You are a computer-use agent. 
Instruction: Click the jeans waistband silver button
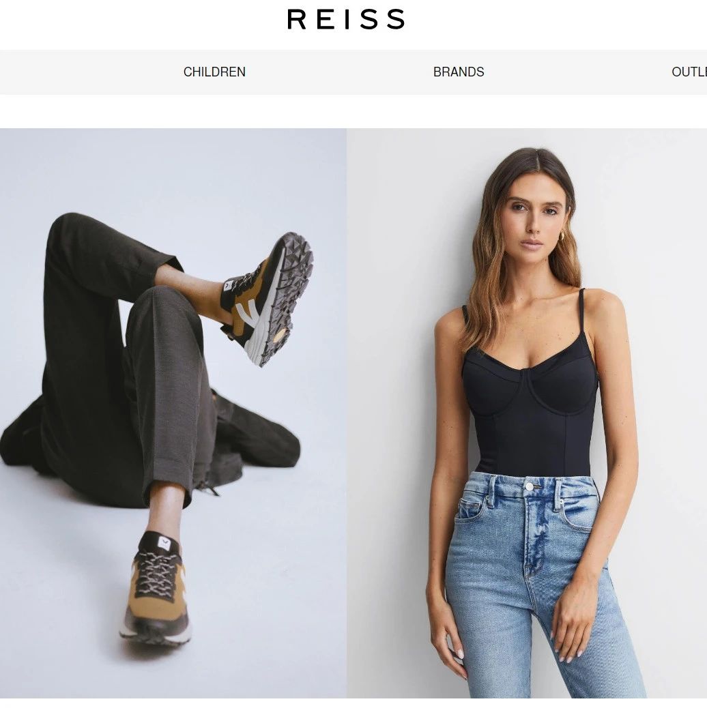[530, 486]
